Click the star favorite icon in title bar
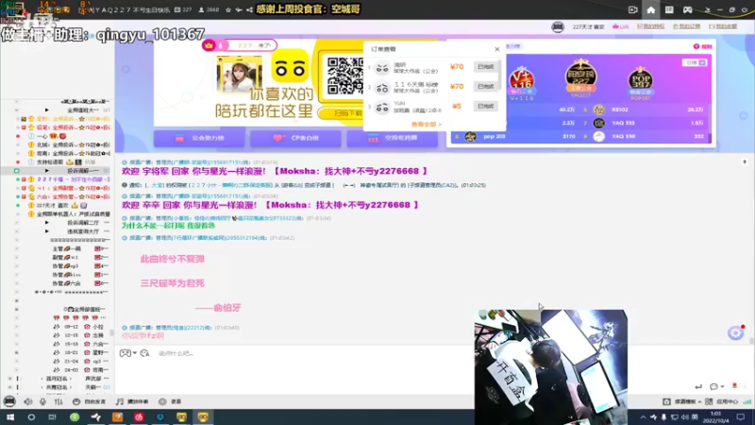 pos(228,9)
